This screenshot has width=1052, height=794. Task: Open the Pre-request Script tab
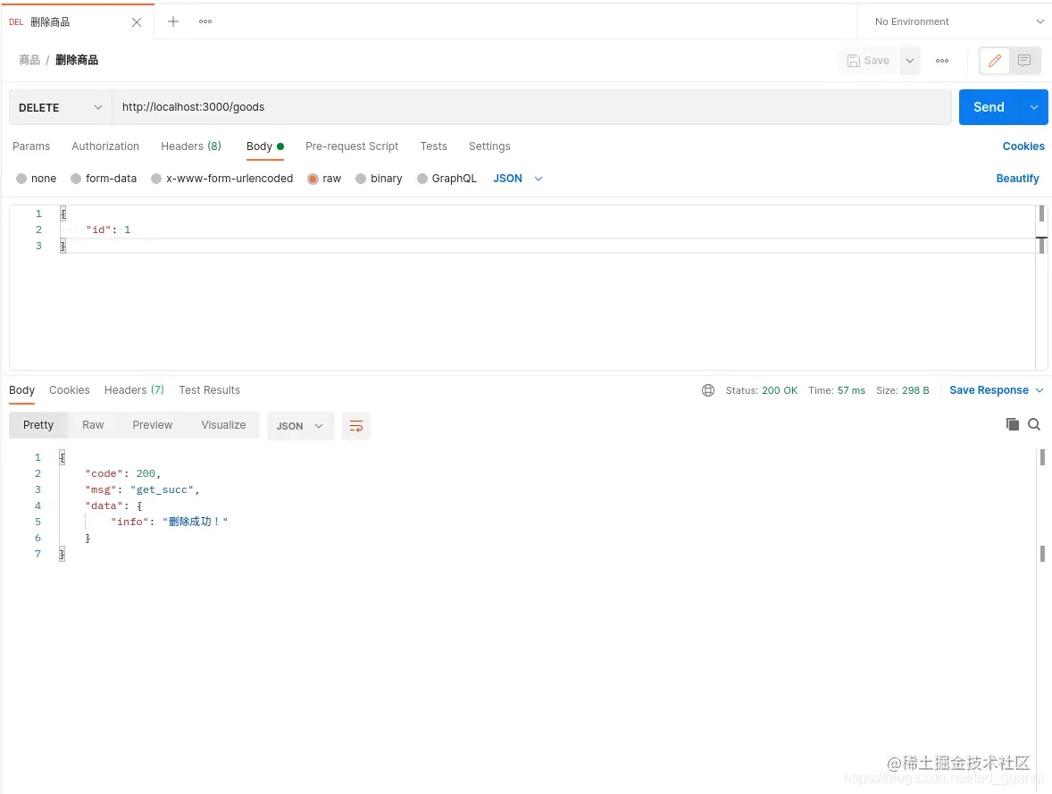click(352, 146)
